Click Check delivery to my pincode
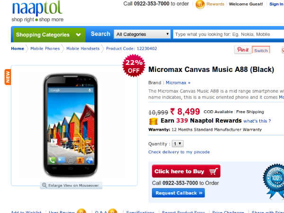This screenshot has height=213, width=284. coord(179,152)
